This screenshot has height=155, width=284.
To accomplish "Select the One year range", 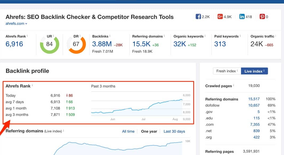I will [149, 131].
